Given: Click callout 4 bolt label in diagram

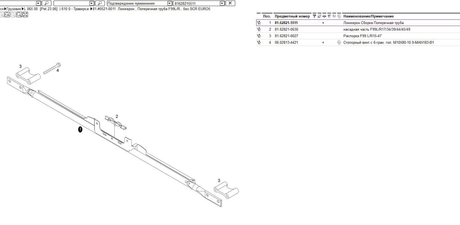Looking at the screenshot, I should coord(57,70).
